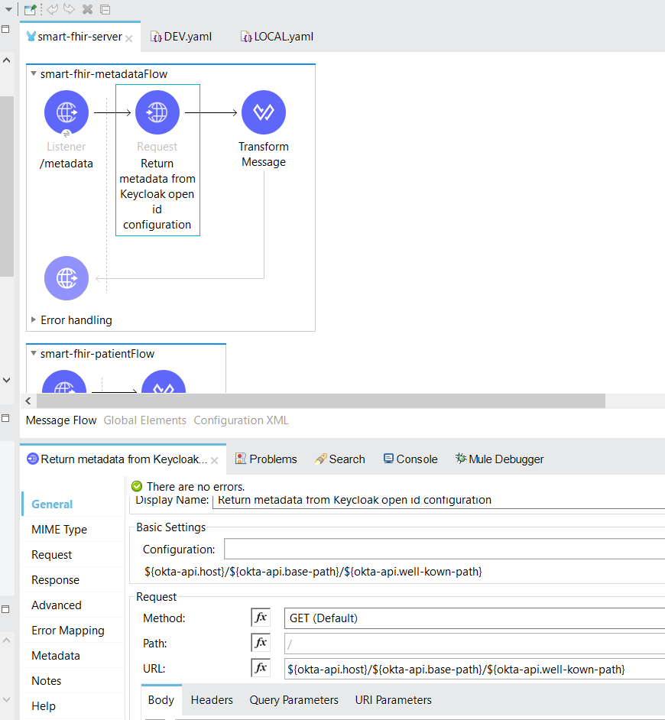
Task: Toggle fx expression mode for Method
Action: [x=261, y=618]
